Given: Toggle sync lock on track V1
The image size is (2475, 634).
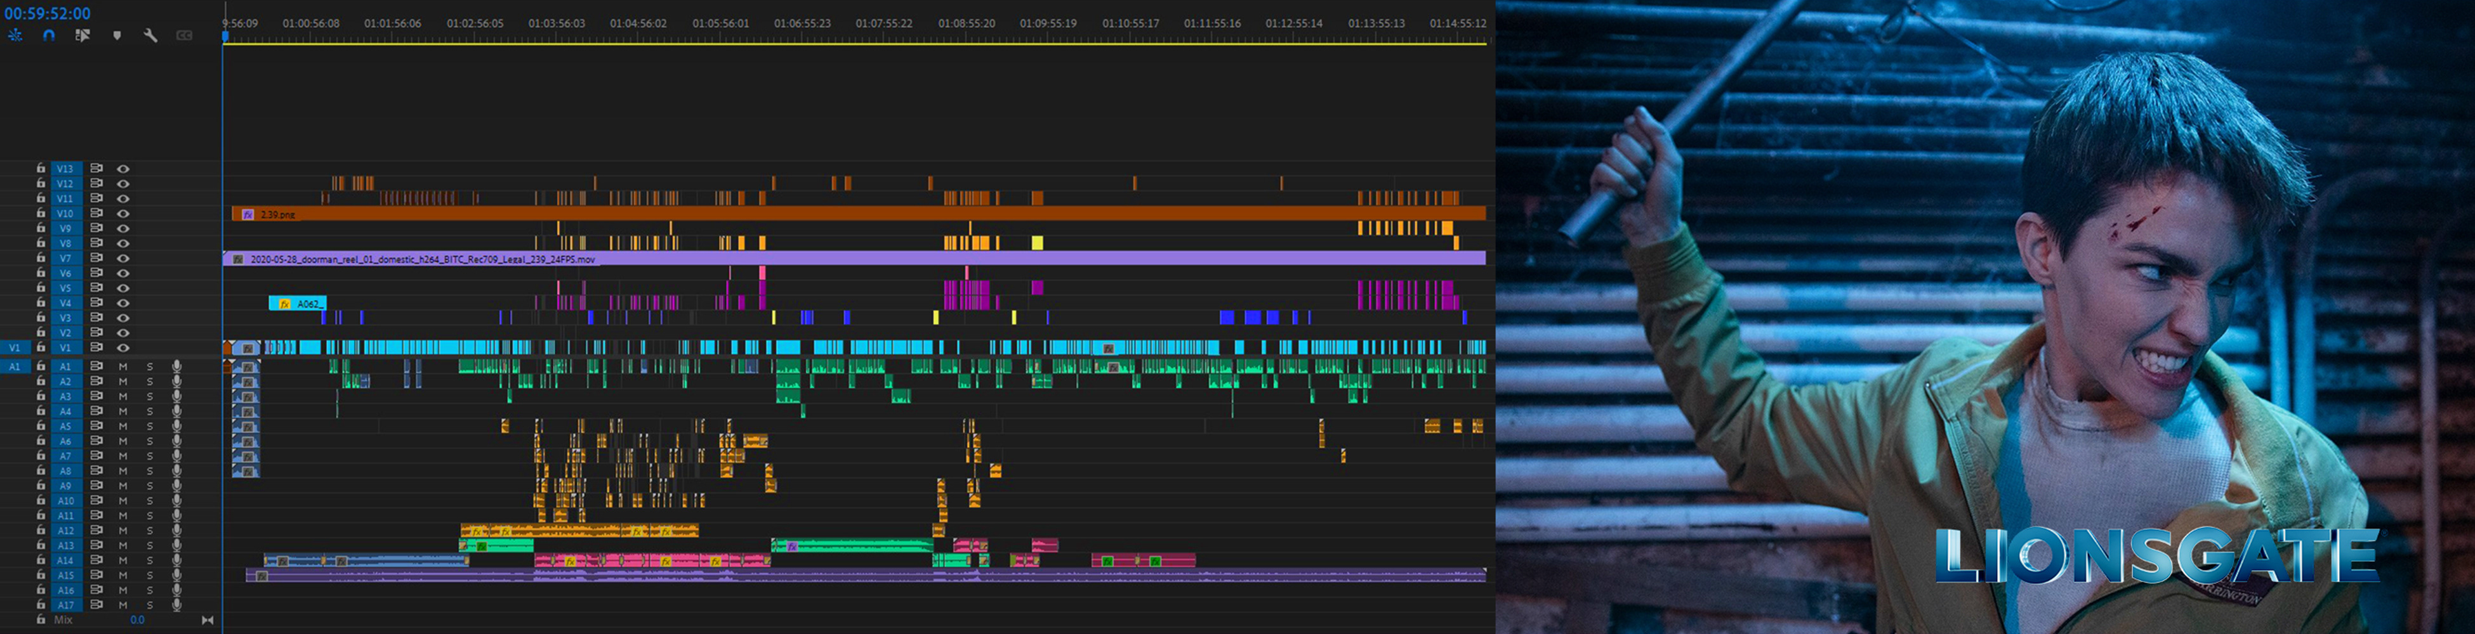Looking at the screenshot, I should pyautogui.click(x=96, y=347).
